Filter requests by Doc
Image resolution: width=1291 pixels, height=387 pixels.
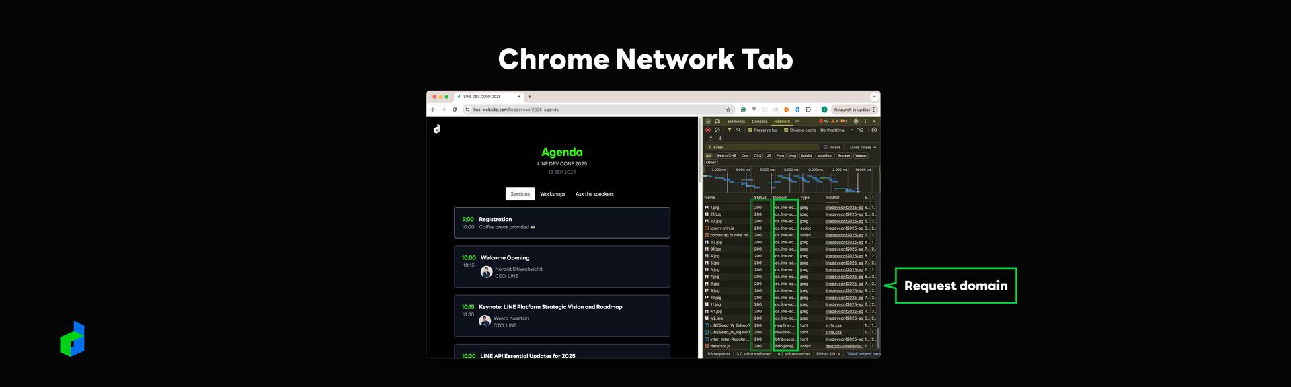pos(745,155)
